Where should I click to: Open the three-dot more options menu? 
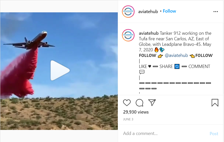[216, 12]
